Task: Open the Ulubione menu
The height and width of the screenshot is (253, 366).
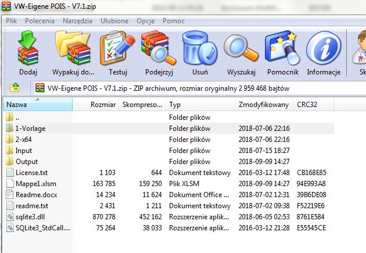Action: [114, 21]
